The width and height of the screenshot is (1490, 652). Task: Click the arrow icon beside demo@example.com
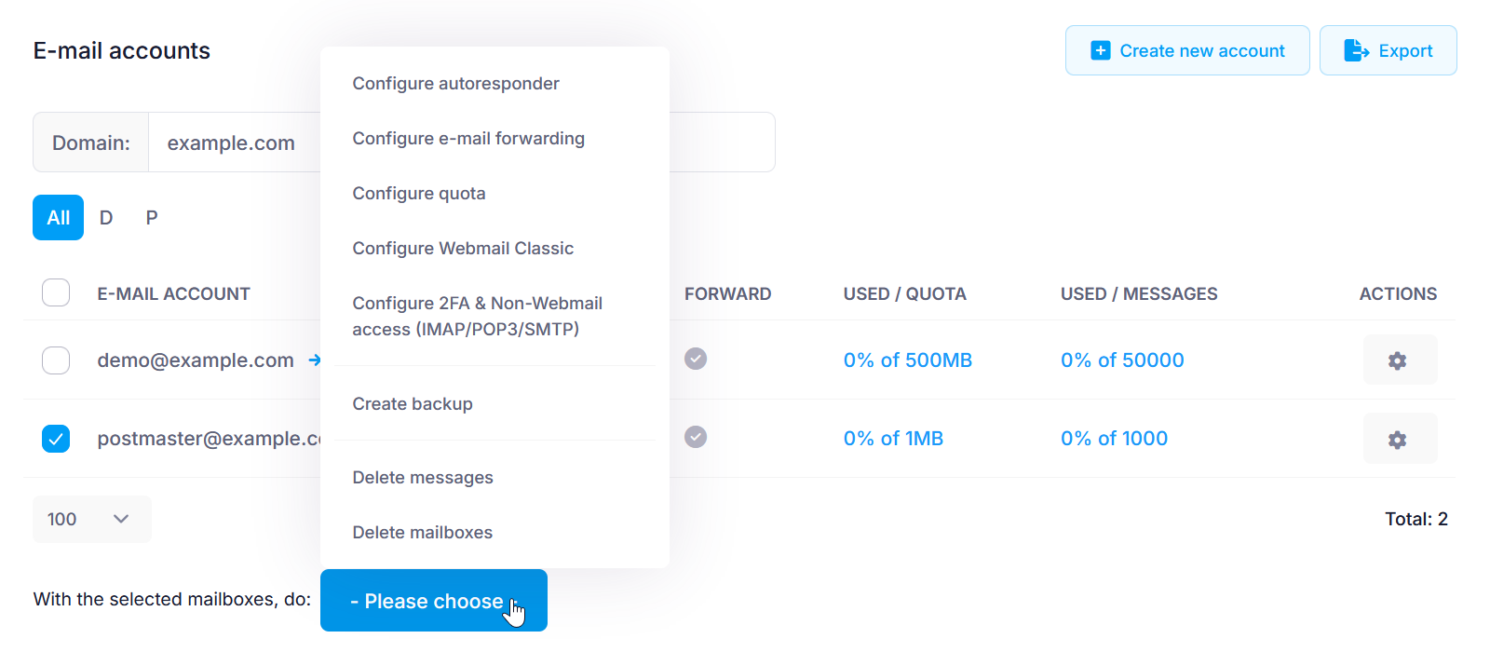(314, 360)
